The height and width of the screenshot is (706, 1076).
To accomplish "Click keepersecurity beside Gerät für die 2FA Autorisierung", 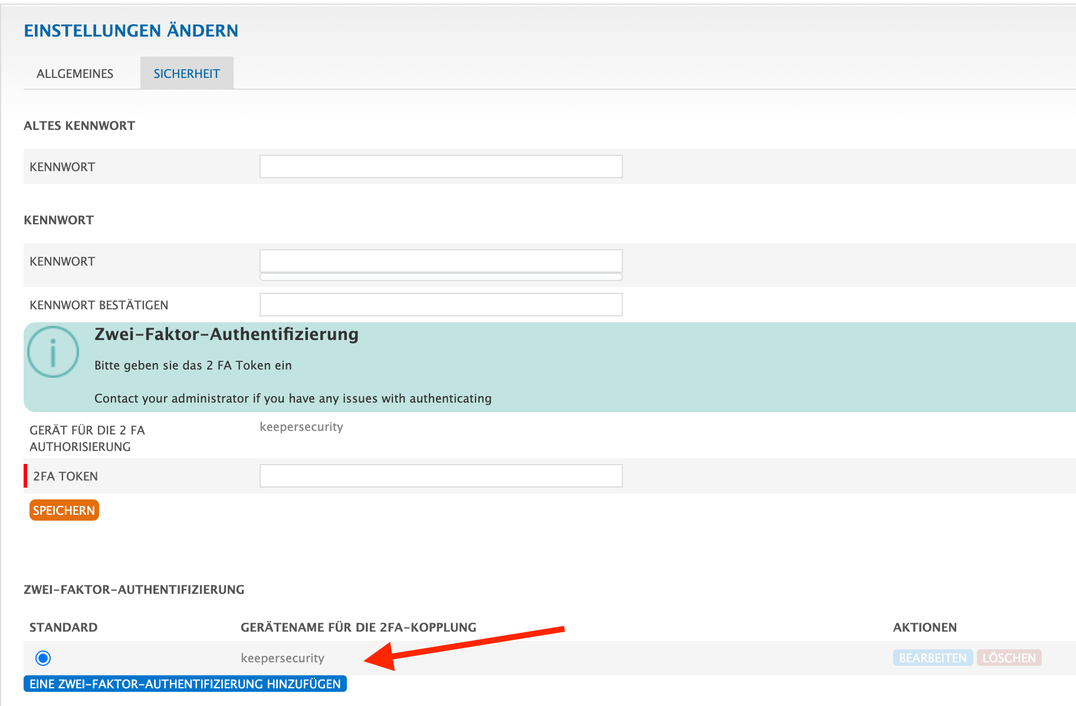I will tap(301, 427).
